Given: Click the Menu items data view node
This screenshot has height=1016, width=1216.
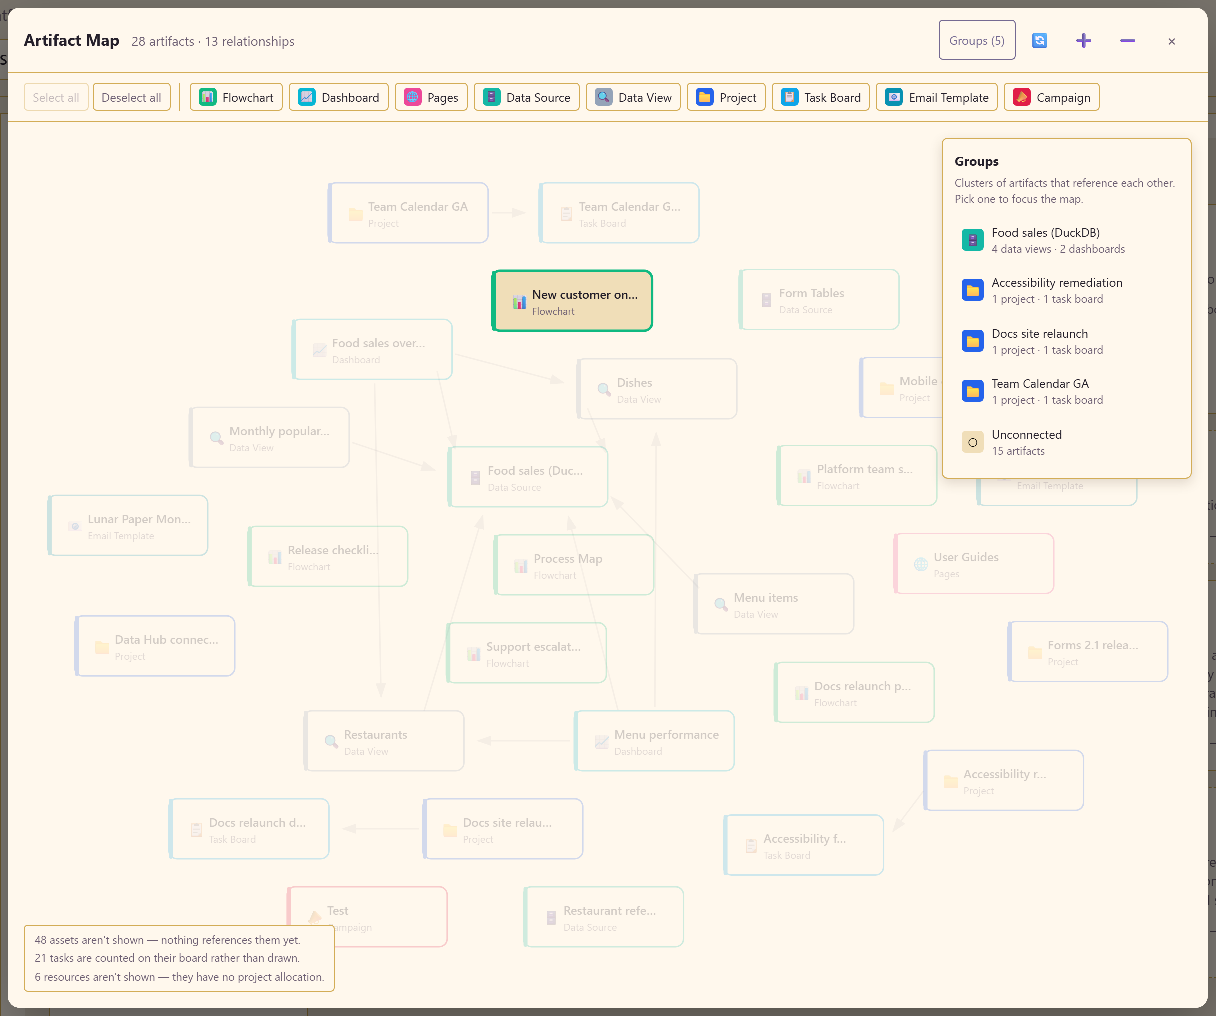Looking at the screenshot, I should 774,604.
